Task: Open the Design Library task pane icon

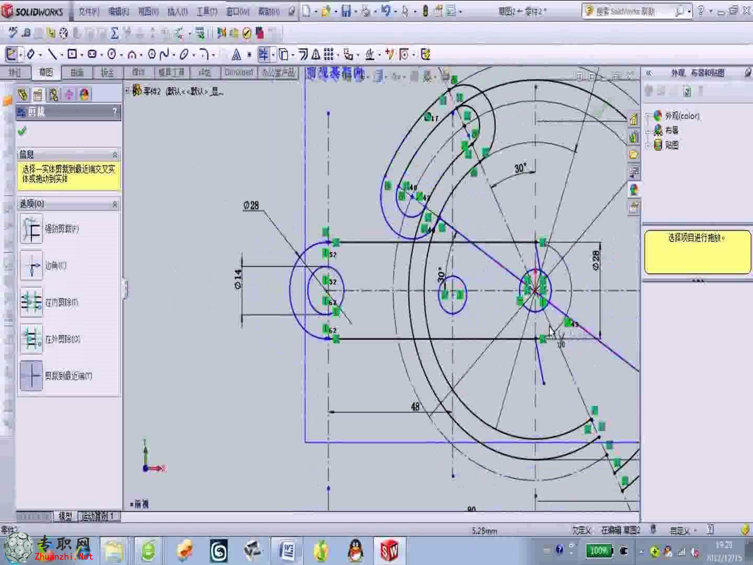Action: click(x=634, y=137)
